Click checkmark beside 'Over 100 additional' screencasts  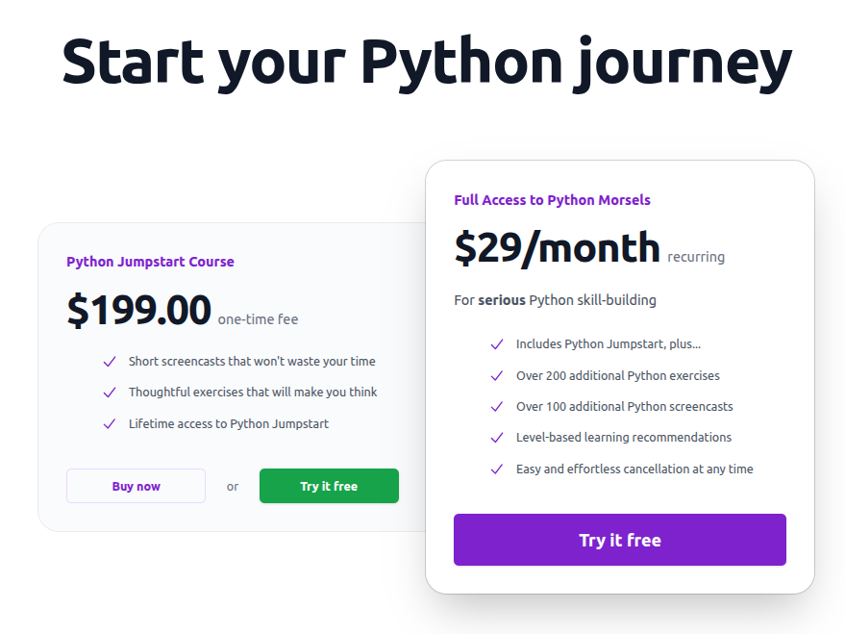coord(497,407)
